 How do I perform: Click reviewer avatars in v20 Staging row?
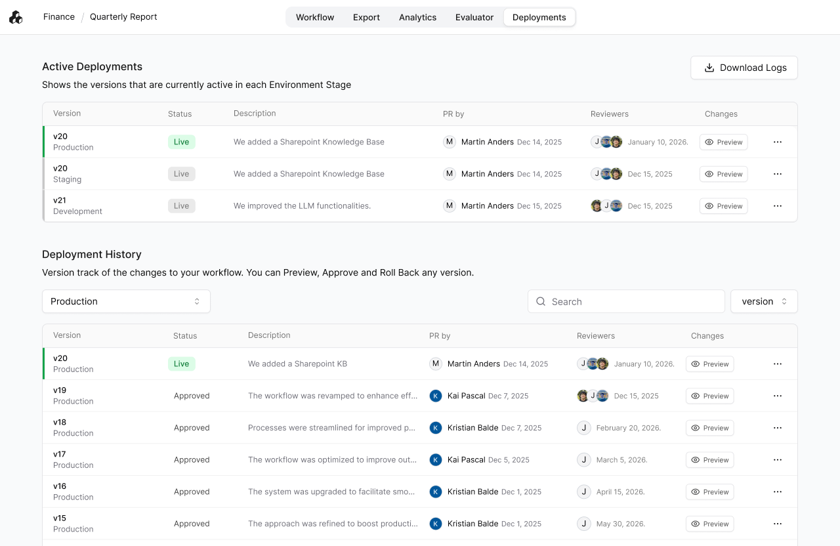pos(607,174)
